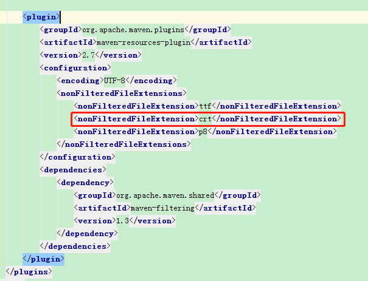Image resolution: width=368 pixels, height=281 pixels.
Task: Click the opening dependency tag
Action: (x=85, y=183)
